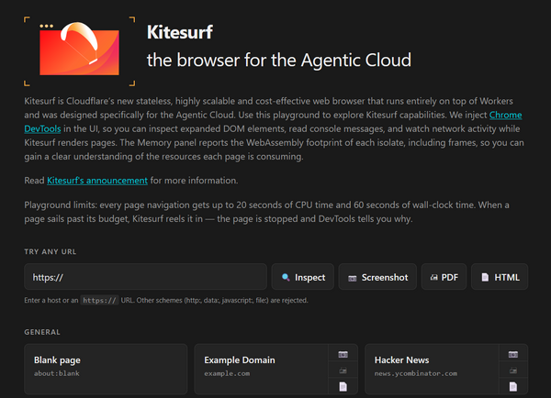551x398 pixels.
Task: Click the Inspect button
Action: pos(303,277)
